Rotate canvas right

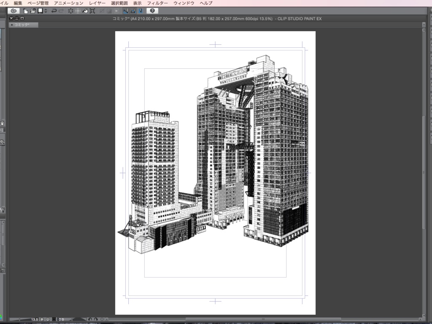pyautogui.click(x=96, y=319)
